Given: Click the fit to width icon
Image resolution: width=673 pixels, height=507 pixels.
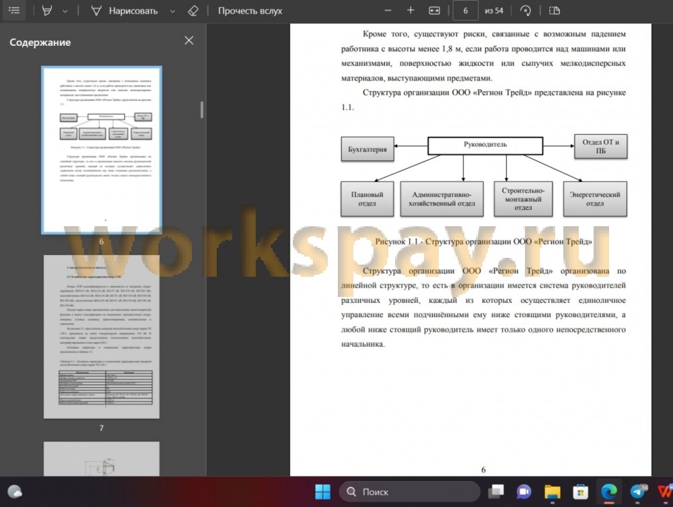Looking at the screenshot, I should coord(434,11).
